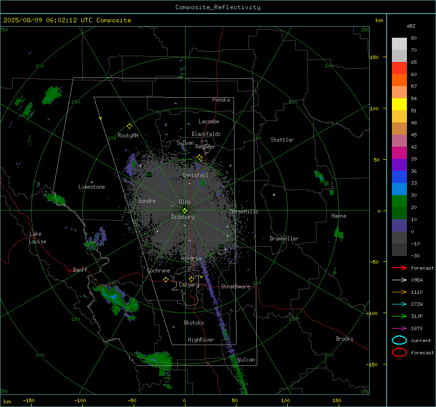Click the Airdrie town label
436x407 pixels.
tap(191, 258)
